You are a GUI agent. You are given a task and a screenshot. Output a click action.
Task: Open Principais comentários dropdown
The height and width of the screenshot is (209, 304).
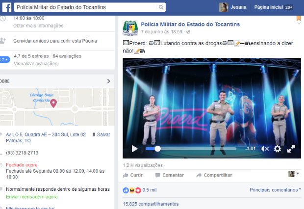(x=275, y=190)
